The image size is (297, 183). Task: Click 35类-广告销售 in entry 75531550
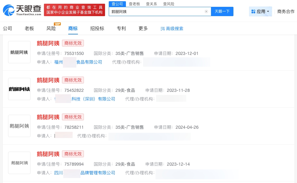(x=130, y=54)
